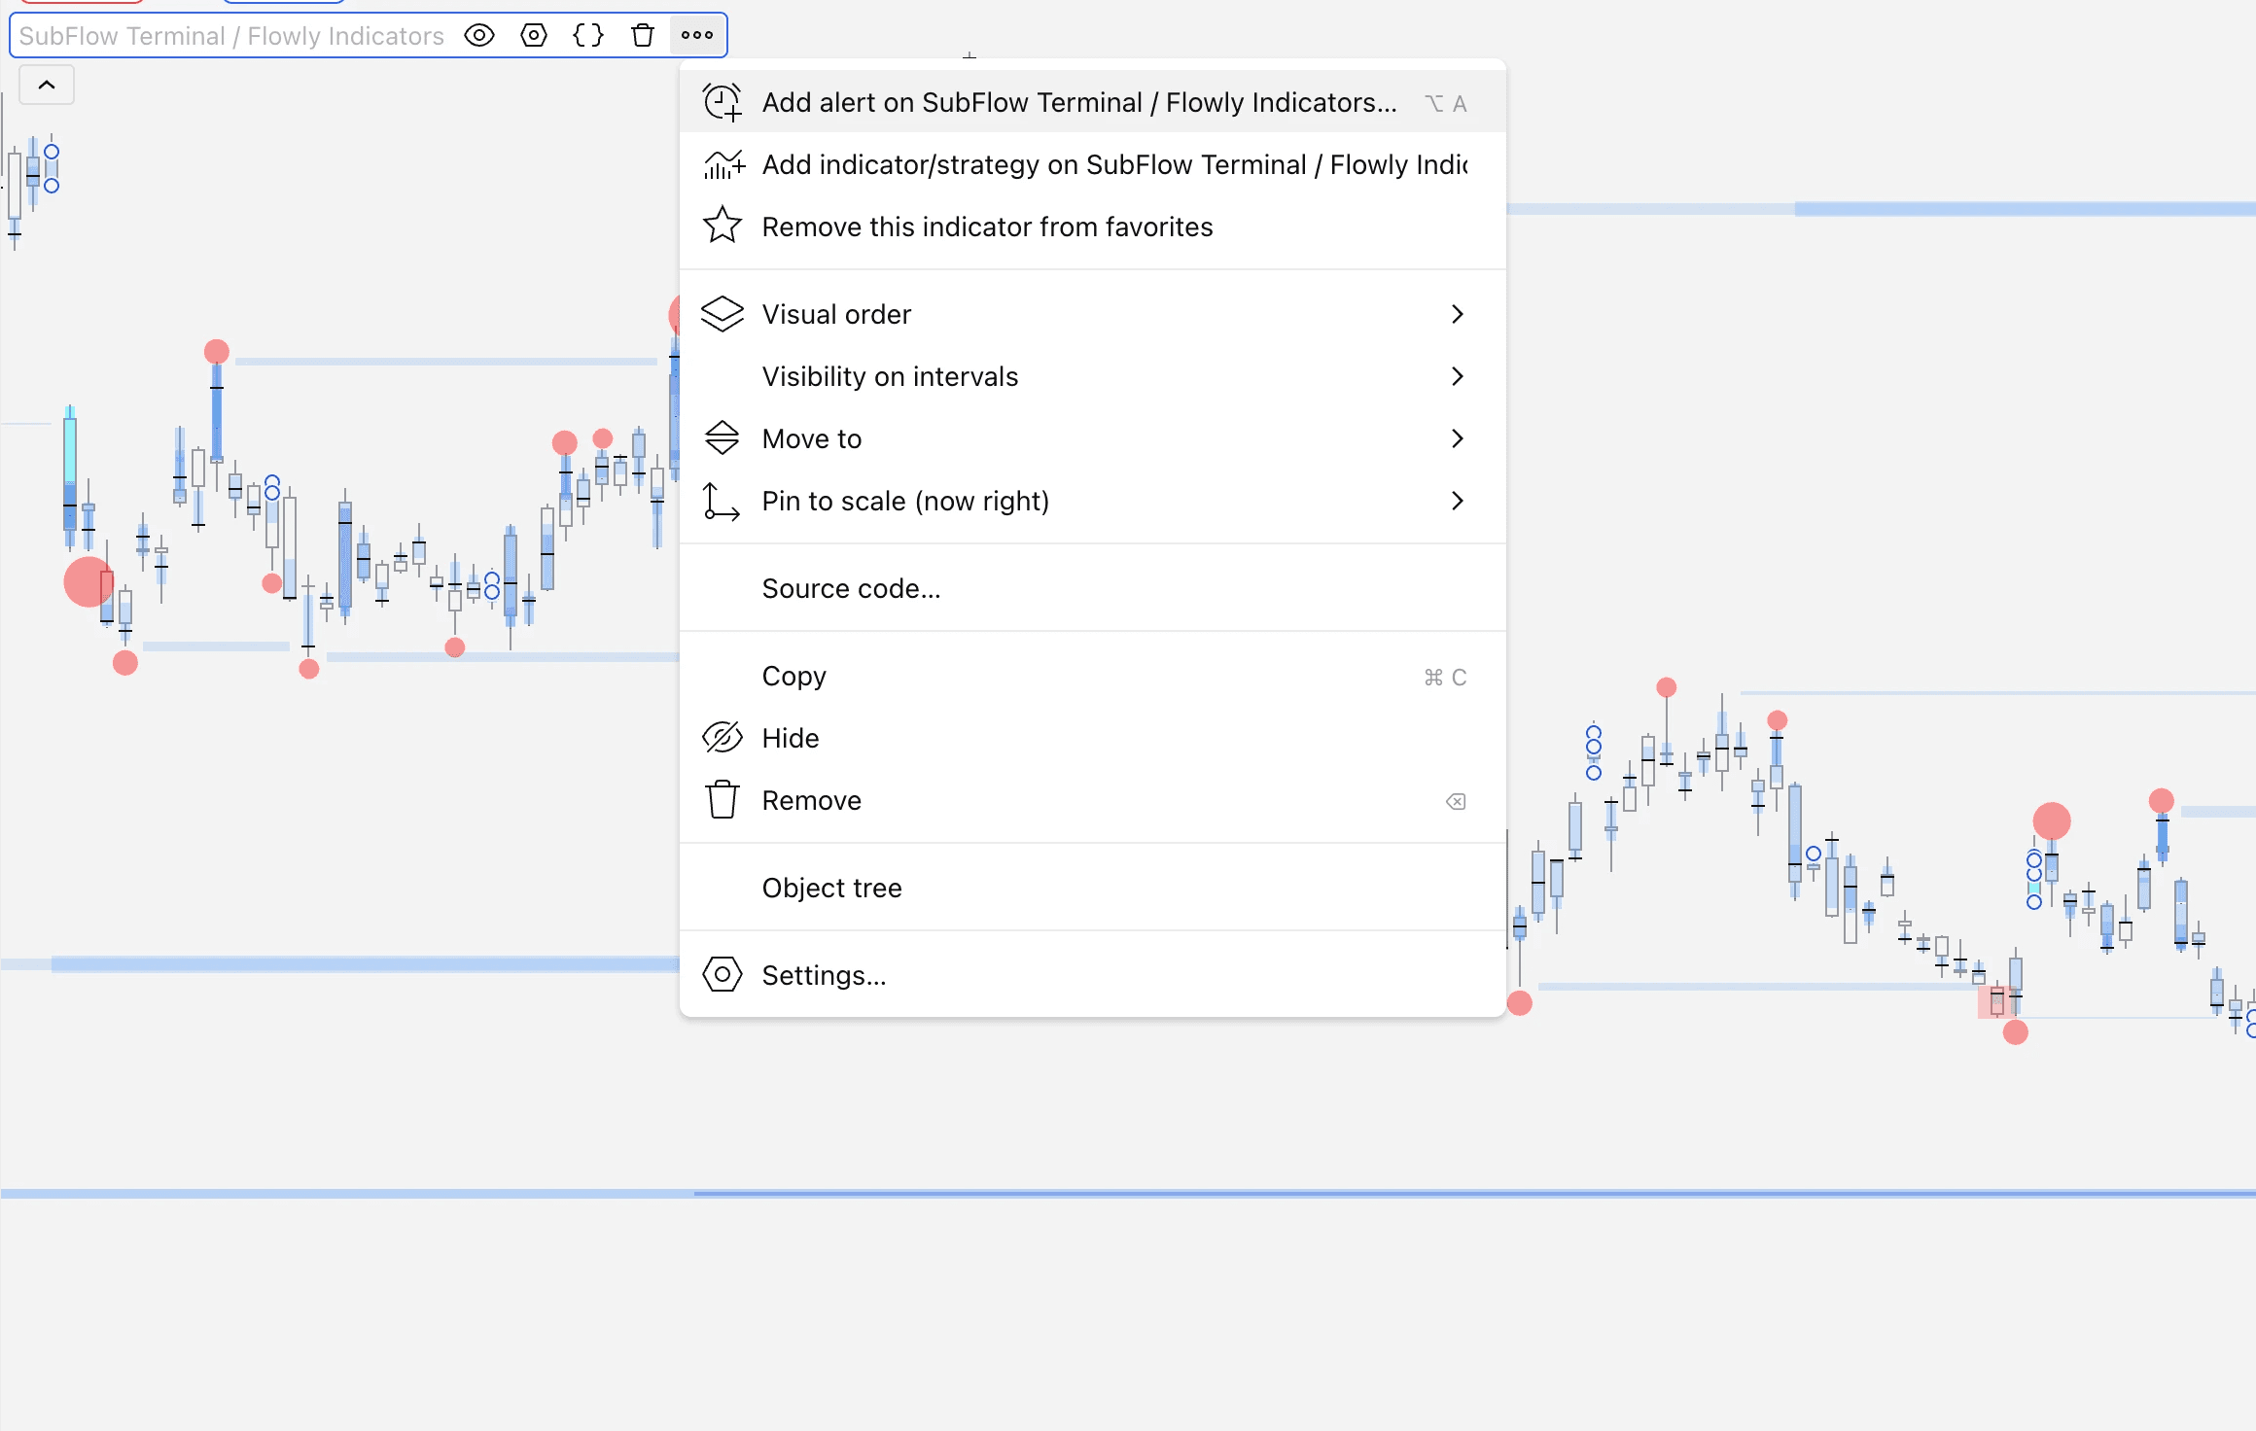Image resolution: width=2256 pixels, height=1431 pixels.
Task: Click the SubFlow Terminal indicator title field
Action: point(230,35)
